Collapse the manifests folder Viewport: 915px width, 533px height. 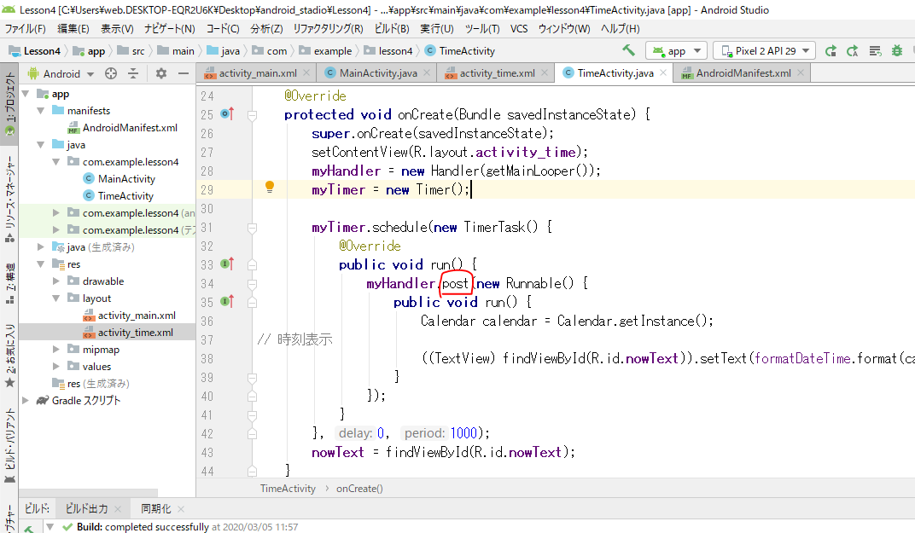(40, 110)
